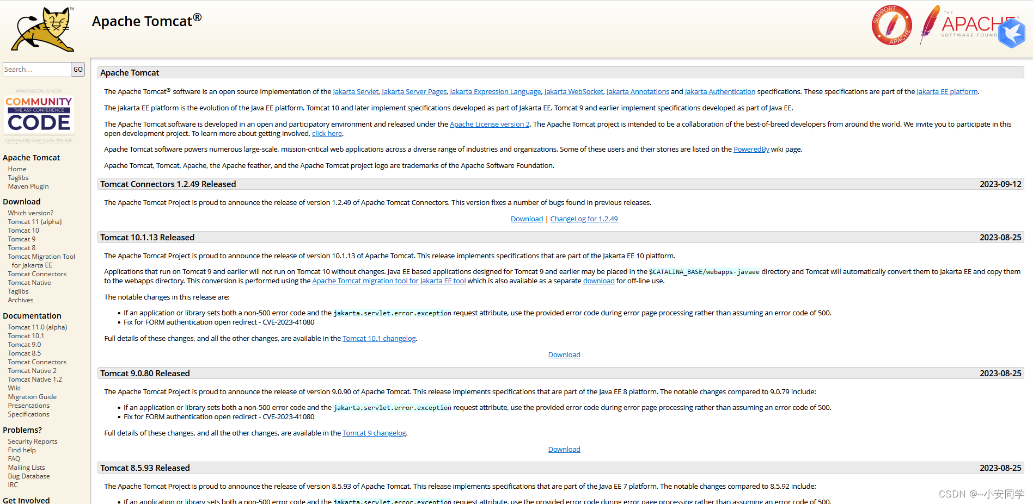The image size is (1033, 504).
Task: Click Download under Tomcat 10.1.13 release
Action: [x=564, y=355]
